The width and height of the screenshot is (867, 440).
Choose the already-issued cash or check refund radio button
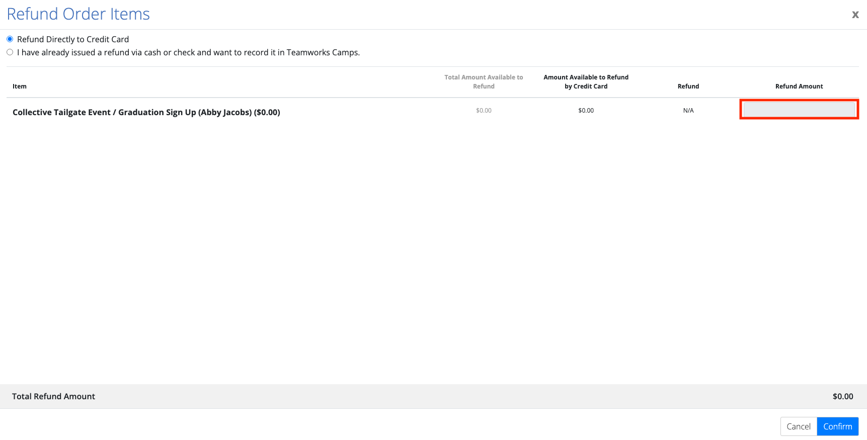coord(10,52)
